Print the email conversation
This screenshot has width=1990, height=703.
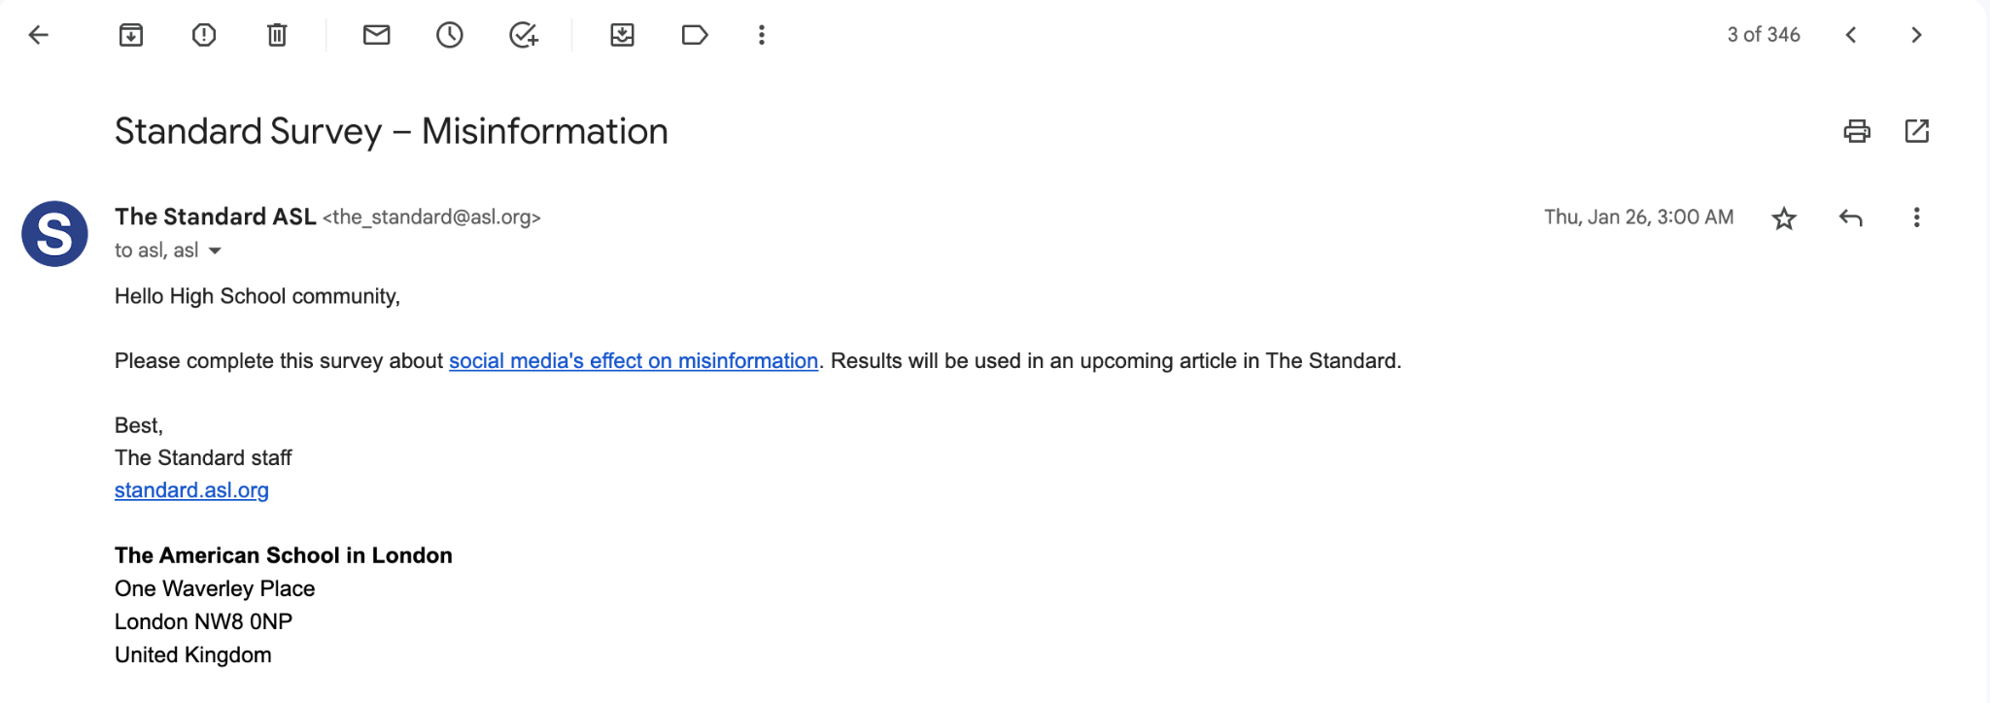(1857, 131)
